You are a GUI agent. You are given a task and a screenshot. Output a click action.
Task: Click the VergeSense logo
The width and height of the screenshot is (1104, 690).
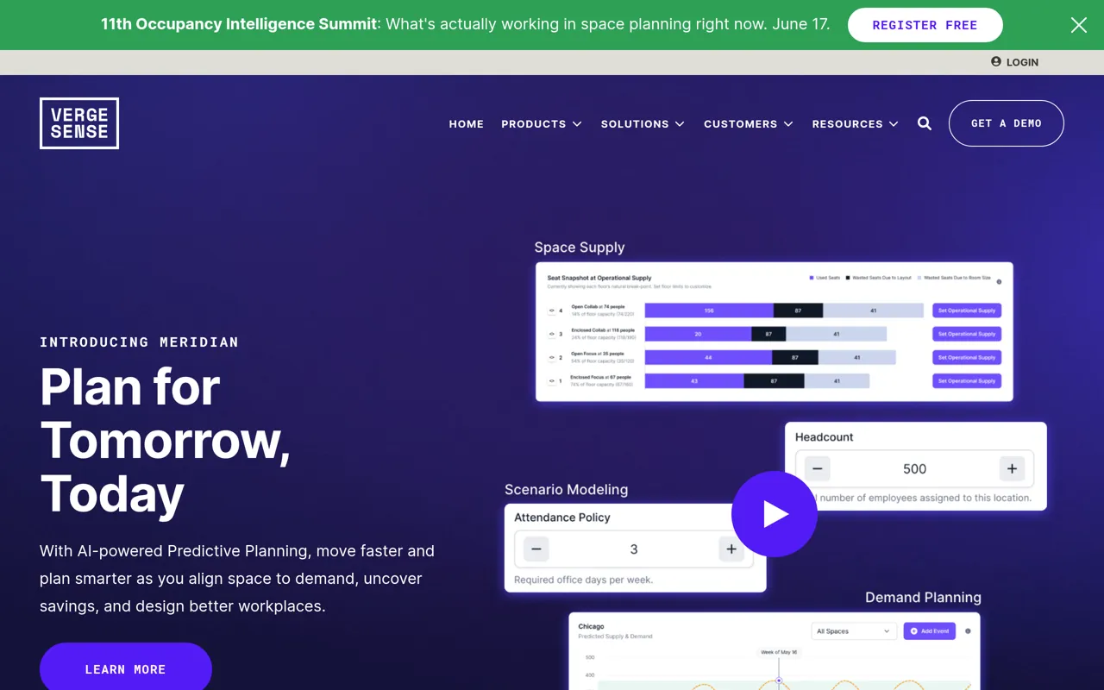(79, 123)
